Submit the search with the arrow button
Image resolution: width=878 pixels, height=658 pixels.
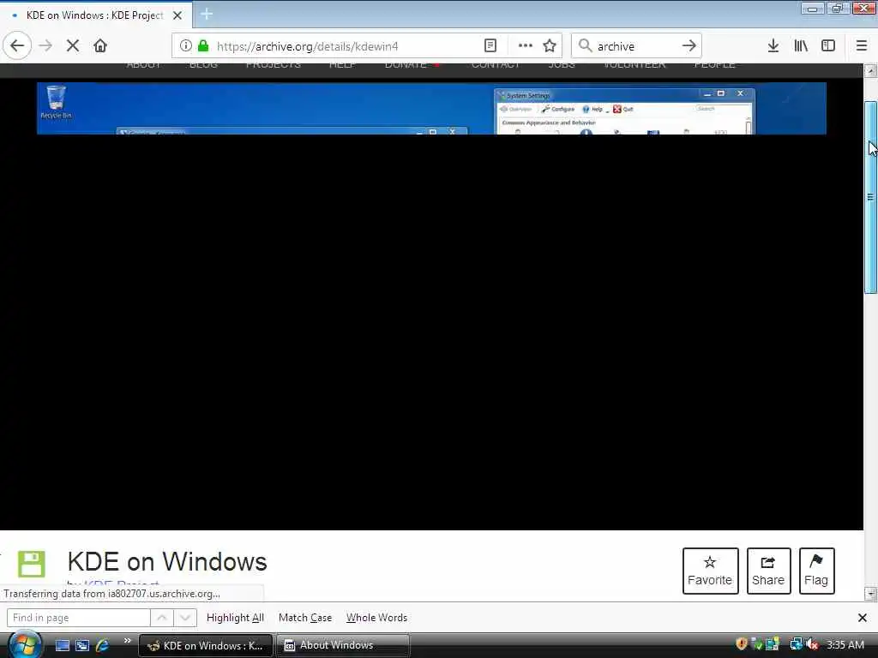[x=689, y=46]
